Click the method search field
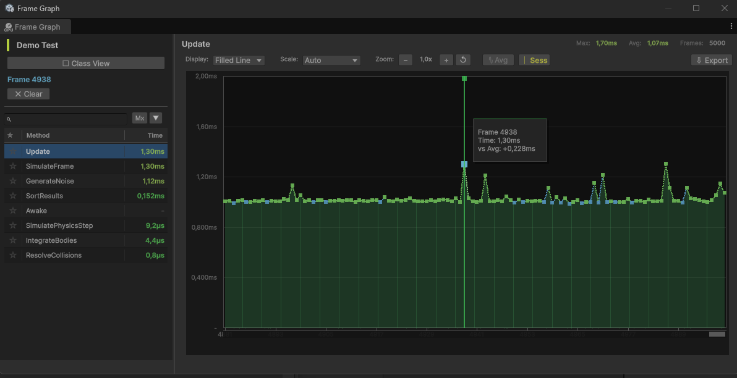 point(66,119)
